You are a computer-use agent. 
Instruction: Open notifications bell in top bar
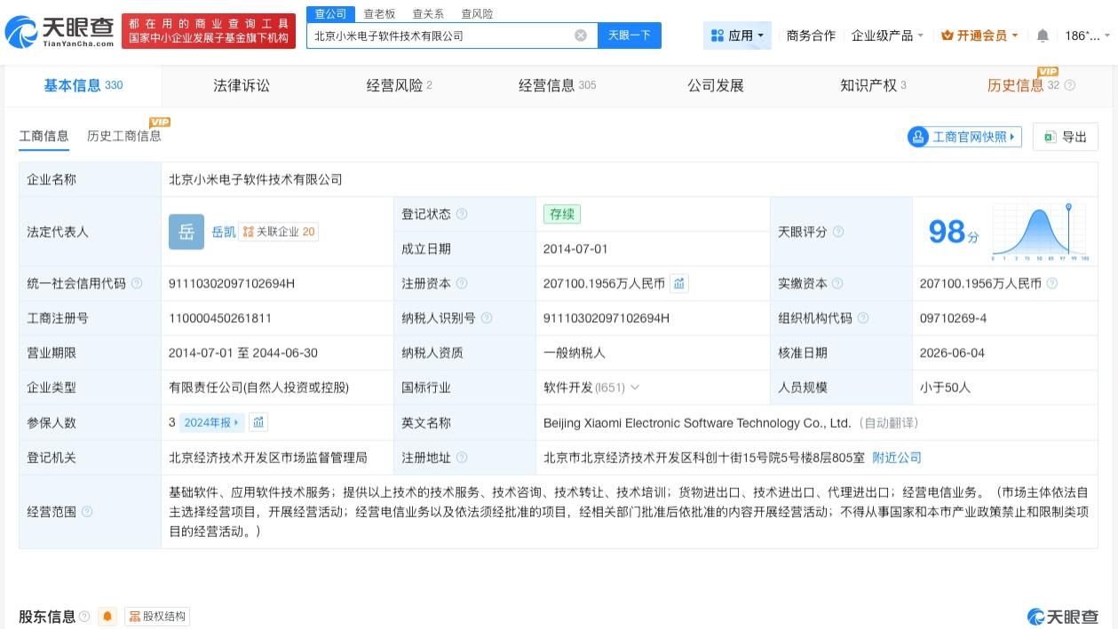[x=1043, y=35]
